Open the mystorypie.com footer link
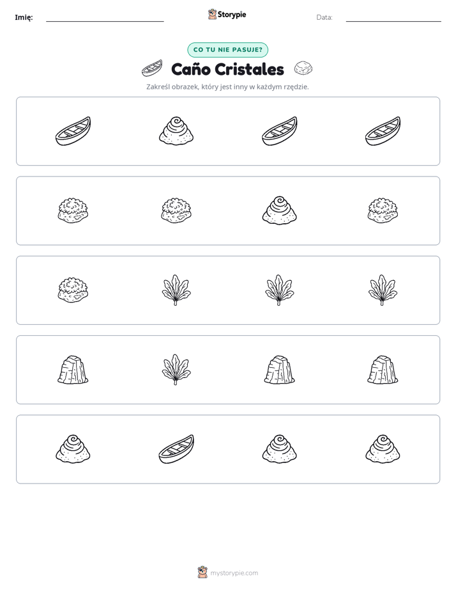Viewport: 456px width, 591px height. (234, 573)
